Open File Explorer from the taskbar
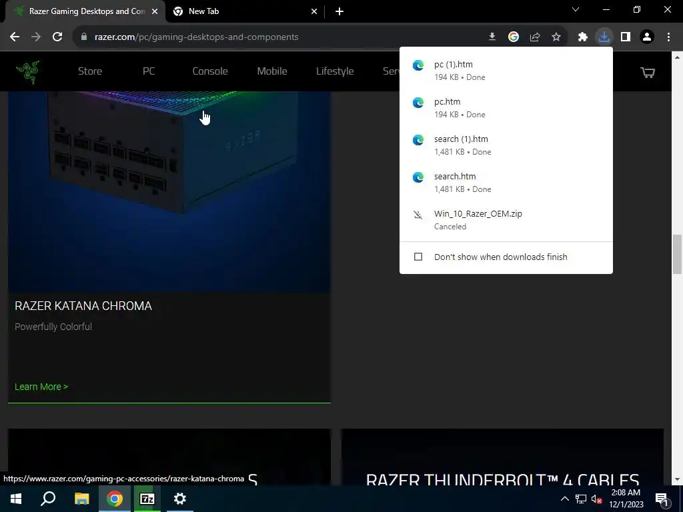This screenshot has width=683, height=512. pos(81,499)
